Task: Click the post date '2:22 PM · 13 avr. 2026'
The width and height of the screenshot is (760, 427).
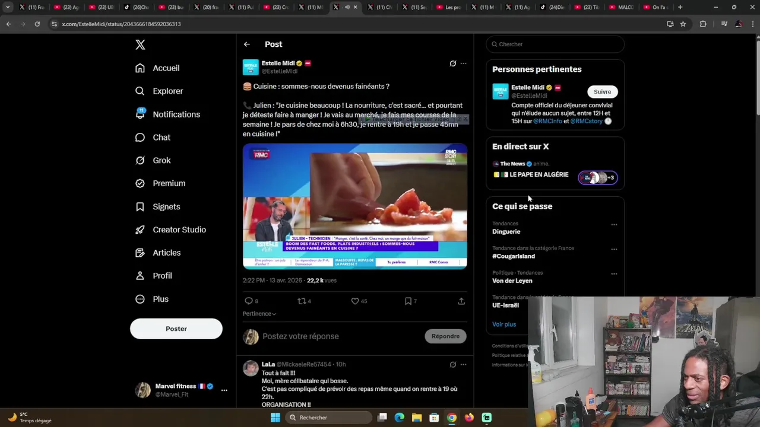Action: coord(272,281)
